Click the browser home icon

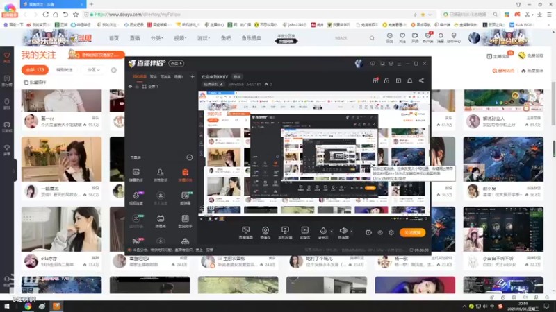[x=56, y=15]
